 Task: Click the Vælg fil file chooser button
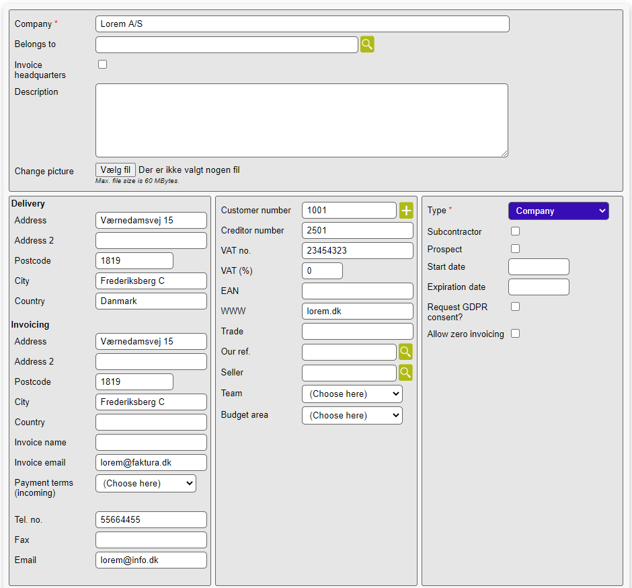pos(116,170)
